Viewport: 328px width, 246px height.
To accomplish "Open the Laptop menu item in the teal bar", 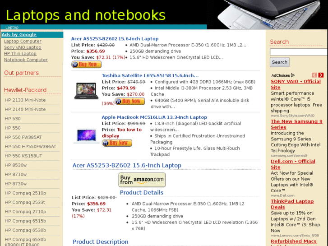I will click(x=12, y=27).
